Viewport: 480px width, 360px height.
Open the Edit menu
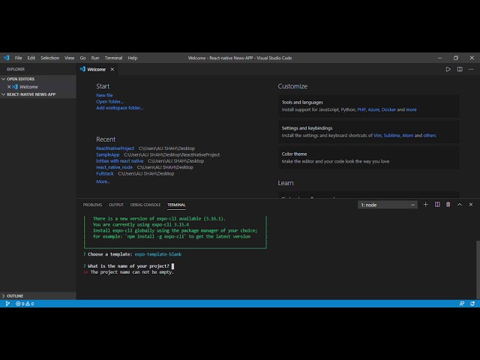[31, 58]
